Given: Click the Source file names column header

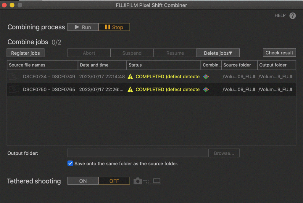Looking at the screenshot, I should 42,65.
